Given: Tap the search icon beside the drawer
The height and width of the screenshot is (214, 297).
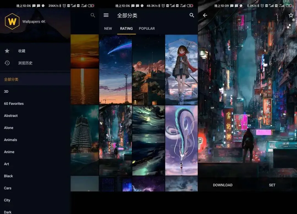Looking at the screenshot, I should 93,15.
